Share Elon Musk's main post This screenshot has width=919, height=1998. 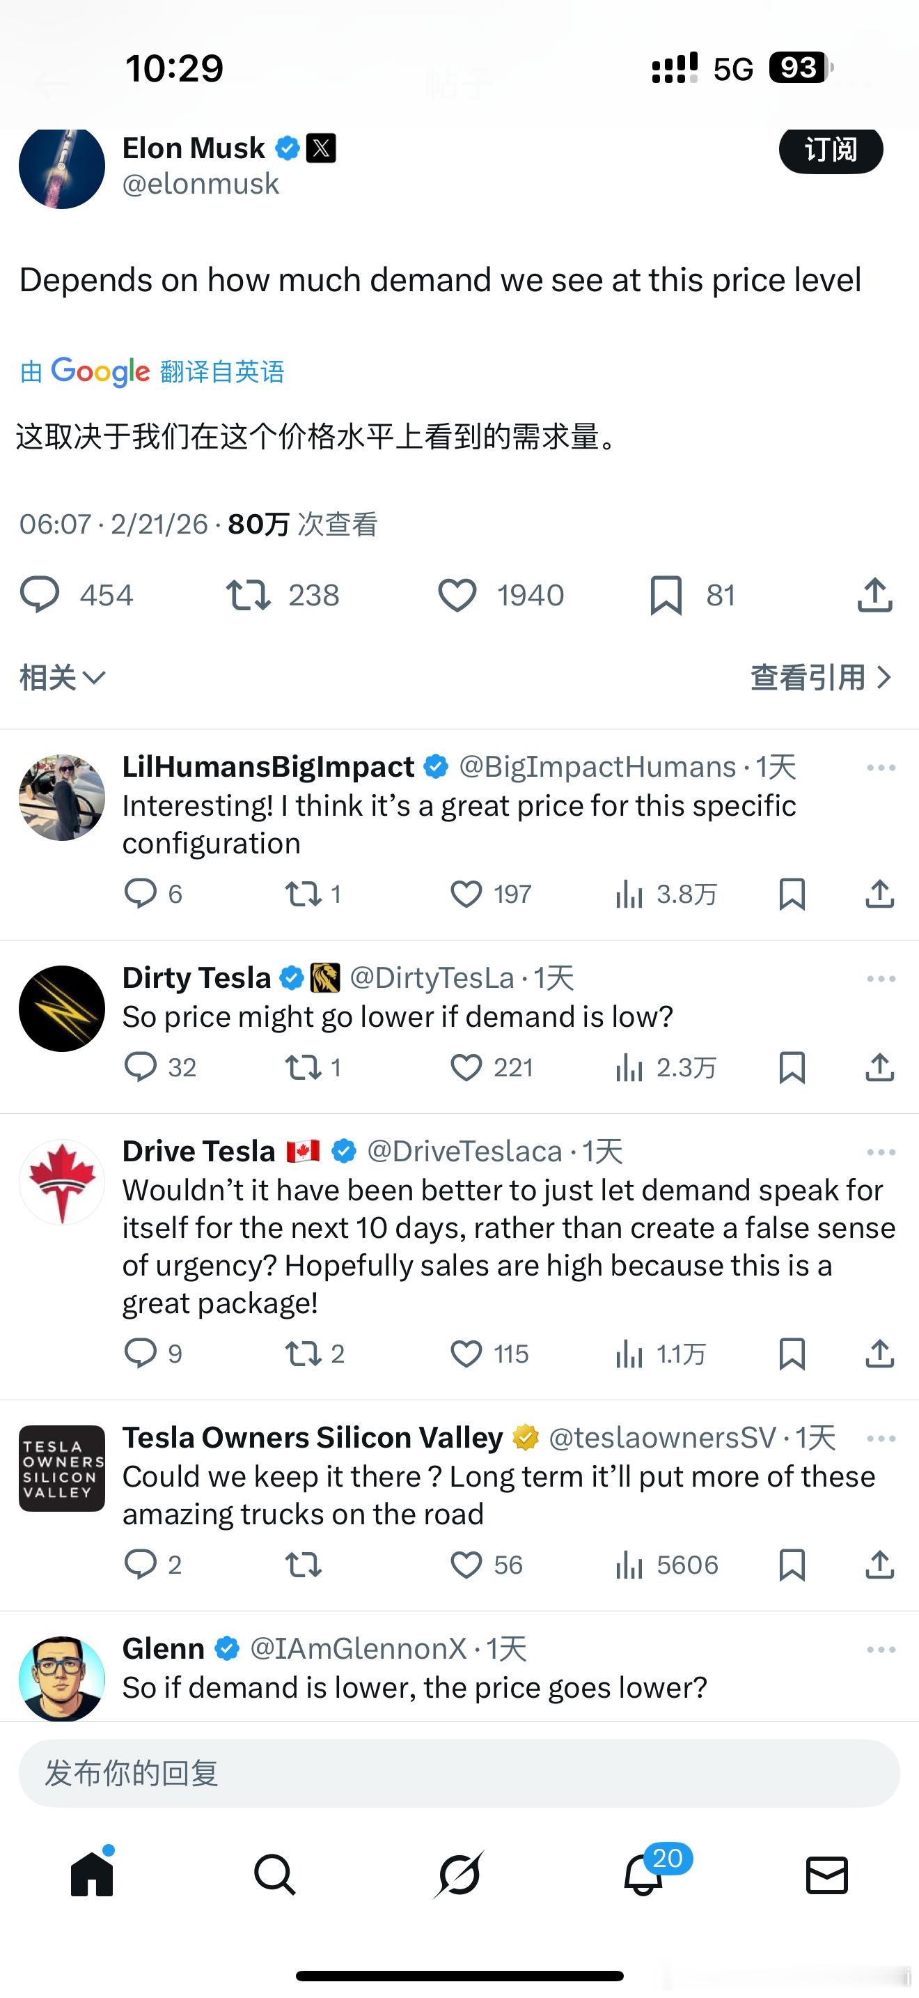pos(875,596)
